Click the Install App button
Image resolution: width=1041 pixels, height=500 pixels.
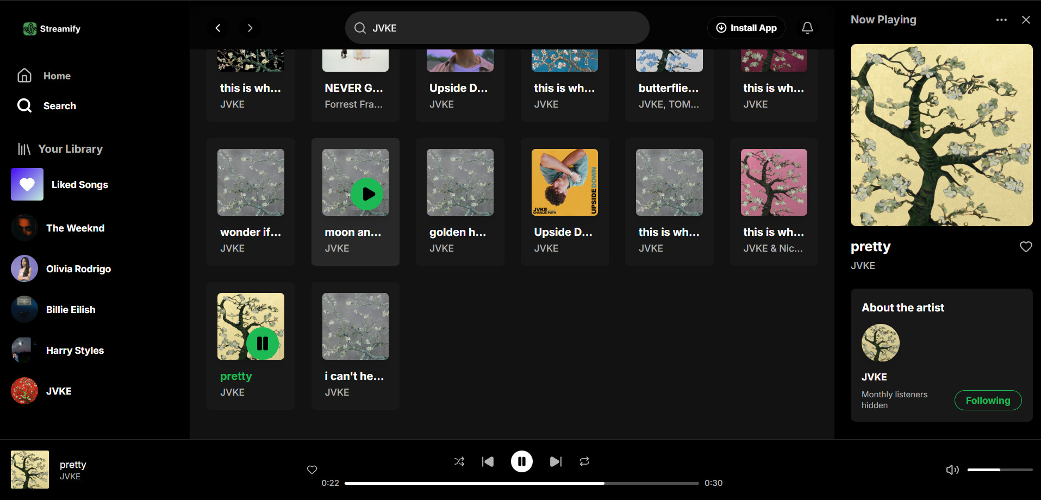point(746,28)
